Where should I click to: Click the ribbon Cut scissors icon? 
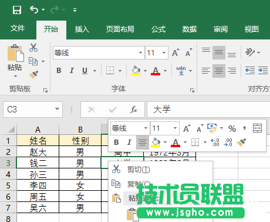click(33, 48)
